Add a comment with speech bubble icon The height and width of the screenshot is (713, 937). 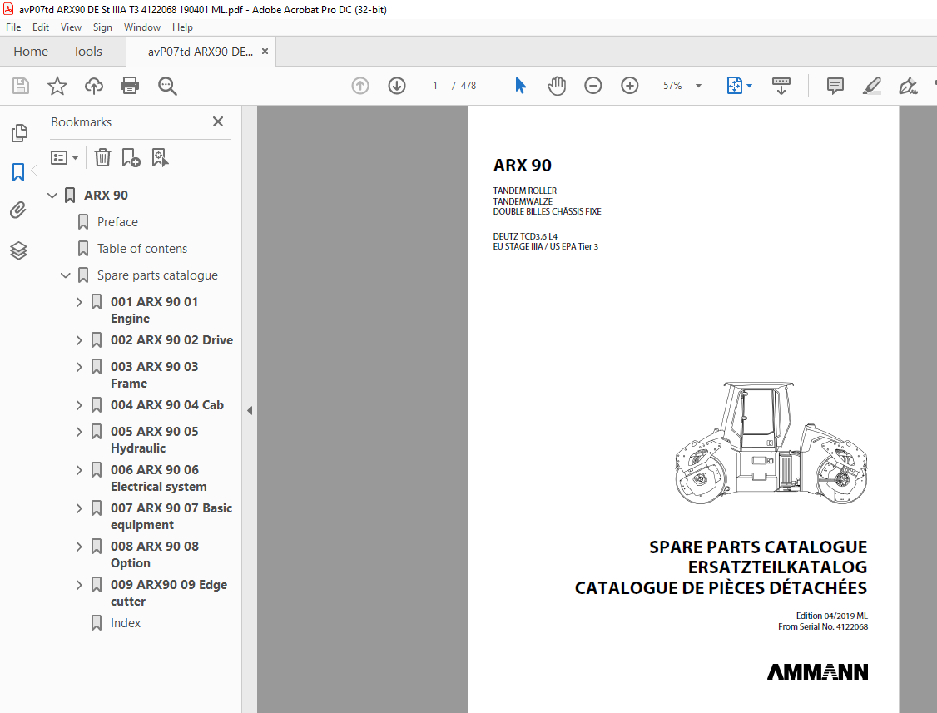[x=835, y=86]
